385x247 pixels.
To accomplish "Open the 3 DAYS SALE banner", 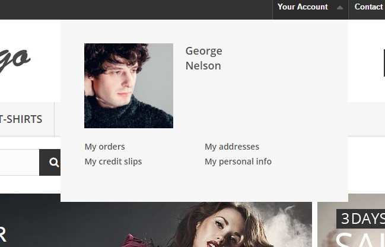I will coord(351,220).
